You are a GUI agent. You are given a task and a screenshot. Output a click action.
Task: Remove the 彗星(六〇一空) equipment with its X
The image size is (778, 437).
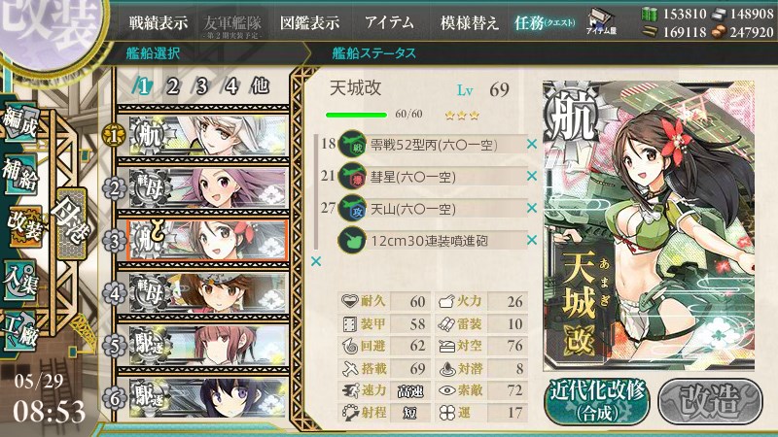532,176
